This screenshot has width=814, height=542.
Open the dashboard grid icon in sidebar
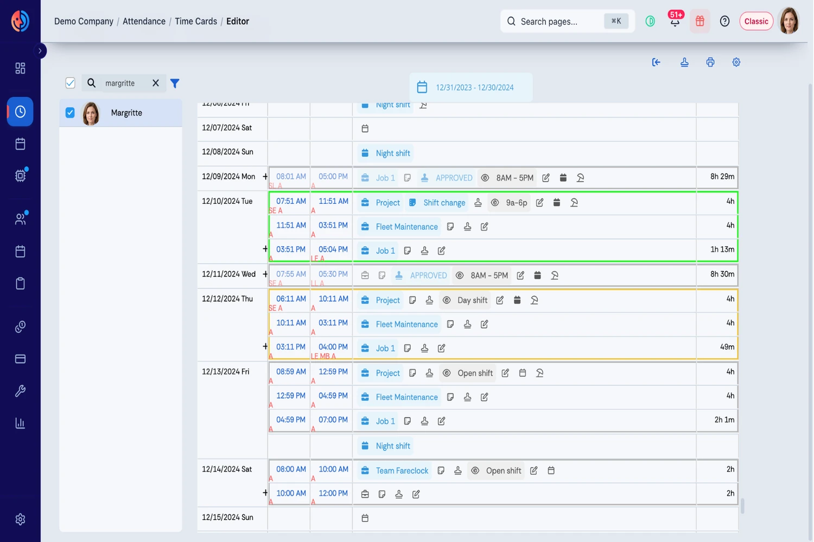(20, 68)
